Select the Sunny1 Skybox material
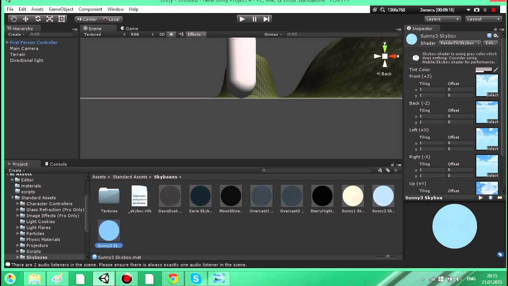The width and height of the screenshot is (508, 286). click(353, 199)
